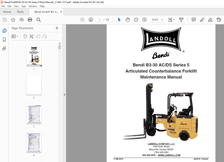Open the find text magnifier icon
Viewport: 224px width, 162px height.
(39, 20)
